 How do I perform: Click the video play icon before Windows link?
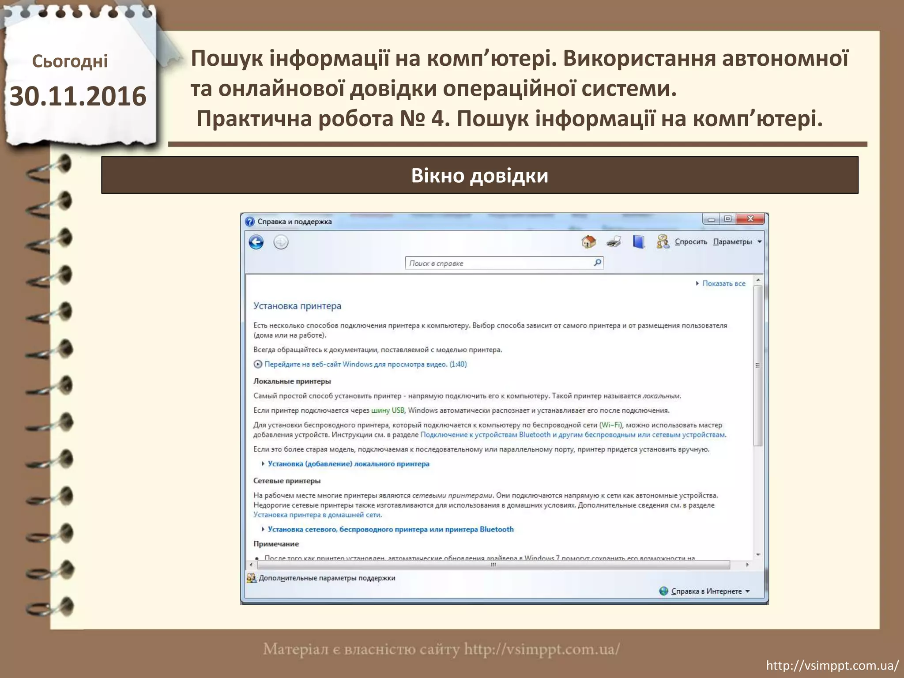(x=258, y=364)
